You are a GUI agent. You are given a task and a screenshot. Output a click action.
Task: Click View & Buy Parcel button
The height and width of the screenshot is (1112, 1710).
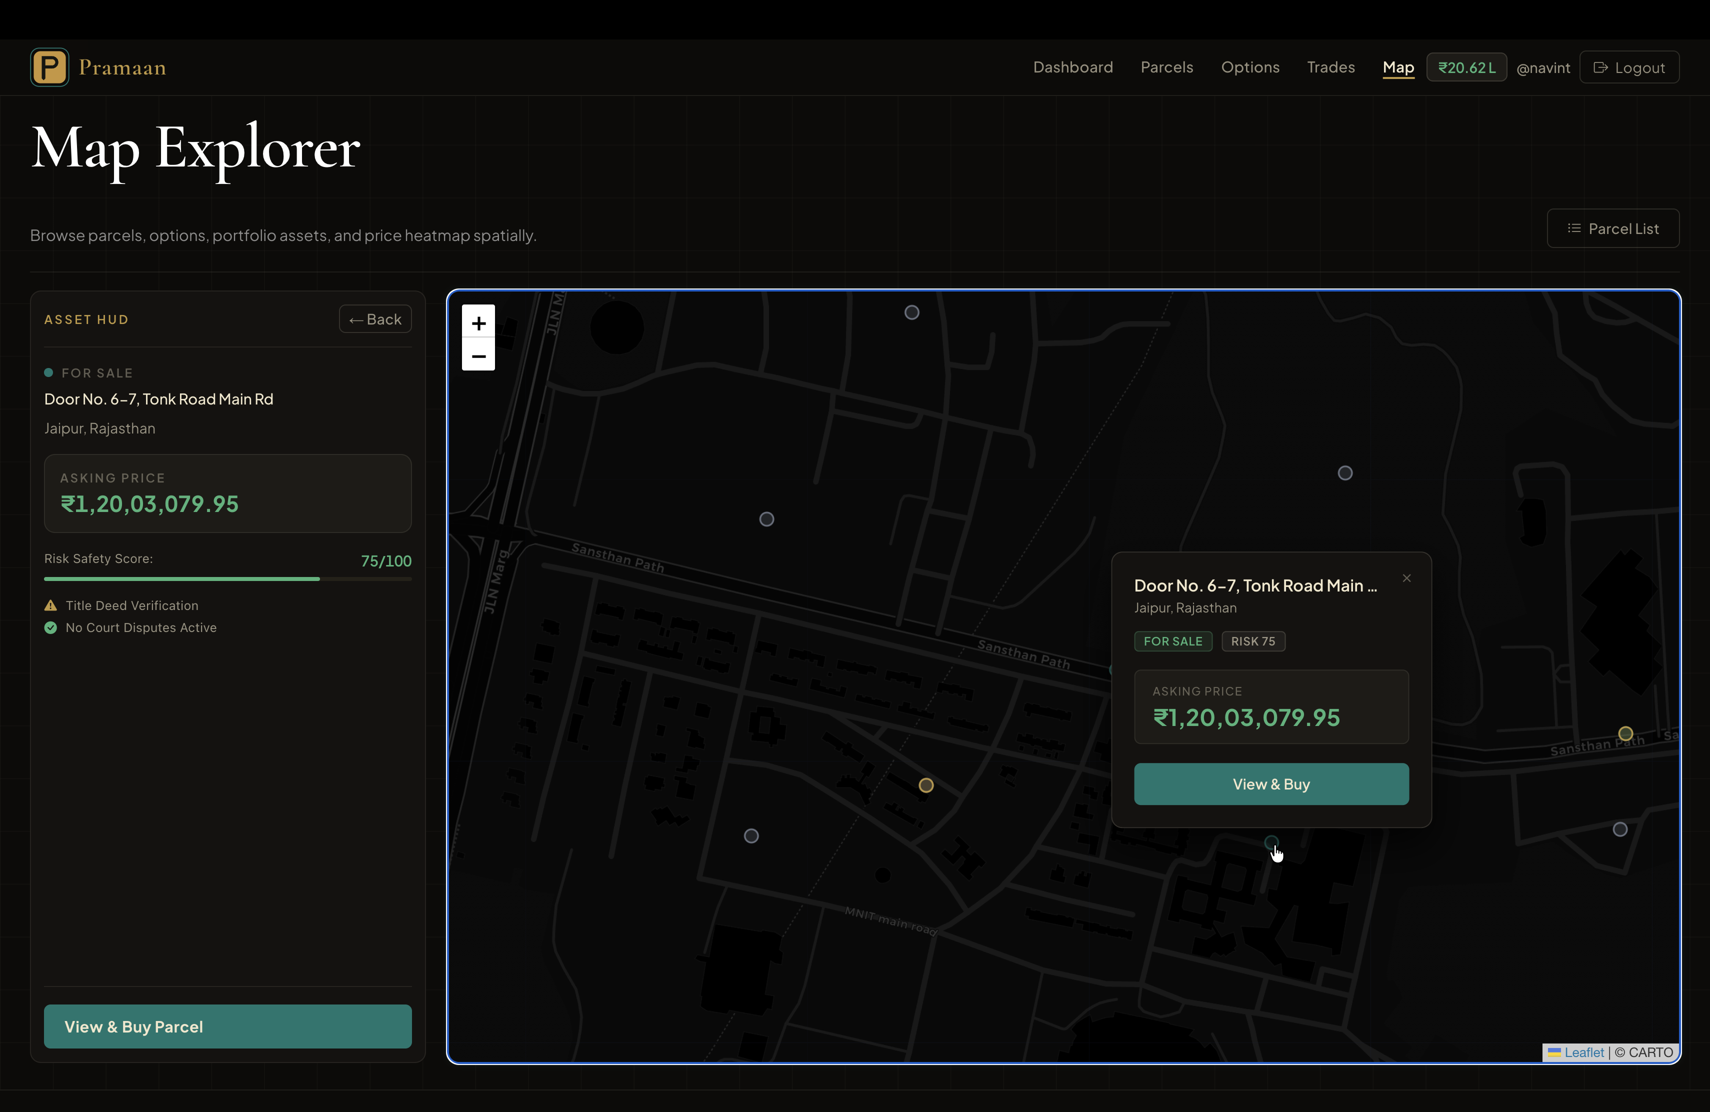(228, 1026)
